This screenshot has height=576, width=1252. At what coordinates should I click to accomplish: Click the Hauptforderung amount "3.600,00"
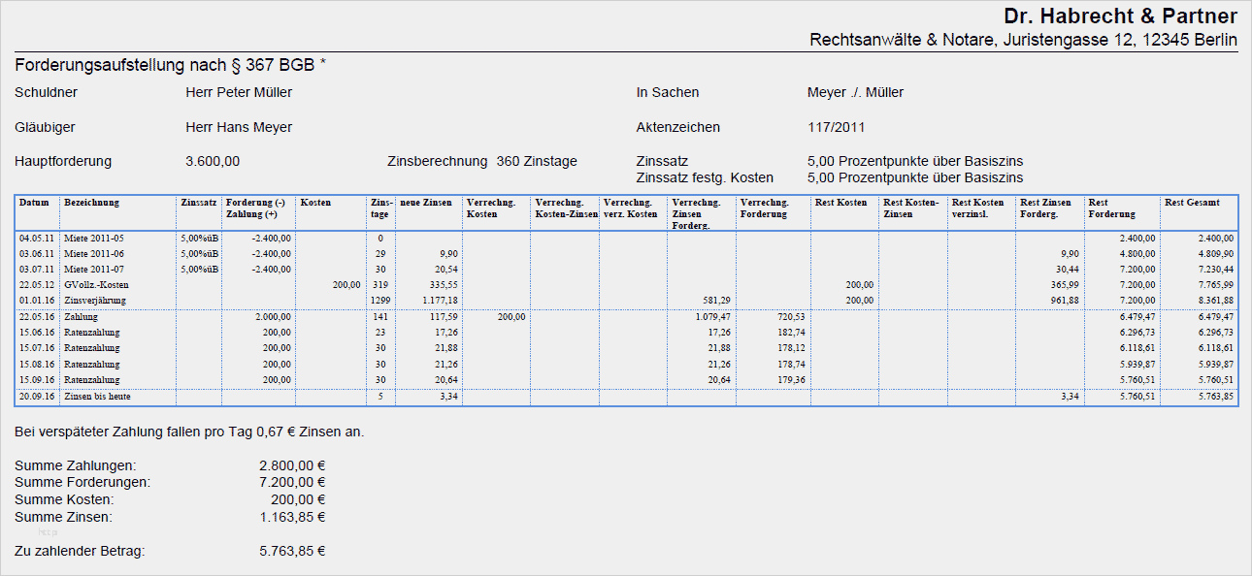[x=213, y=161]
